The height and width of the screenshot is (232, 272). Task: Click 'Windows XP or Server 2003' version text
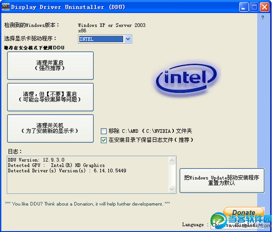[x=112, y=25]
